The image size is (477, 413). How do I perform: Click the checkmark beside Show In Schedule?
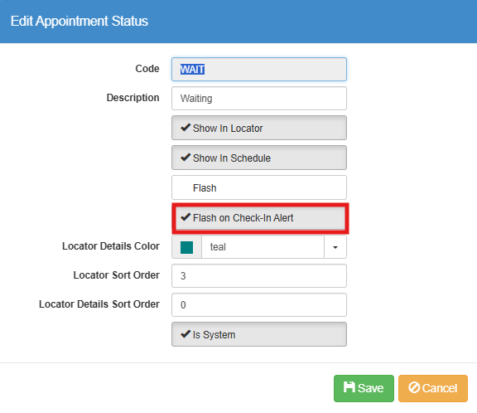coord(185,158)
